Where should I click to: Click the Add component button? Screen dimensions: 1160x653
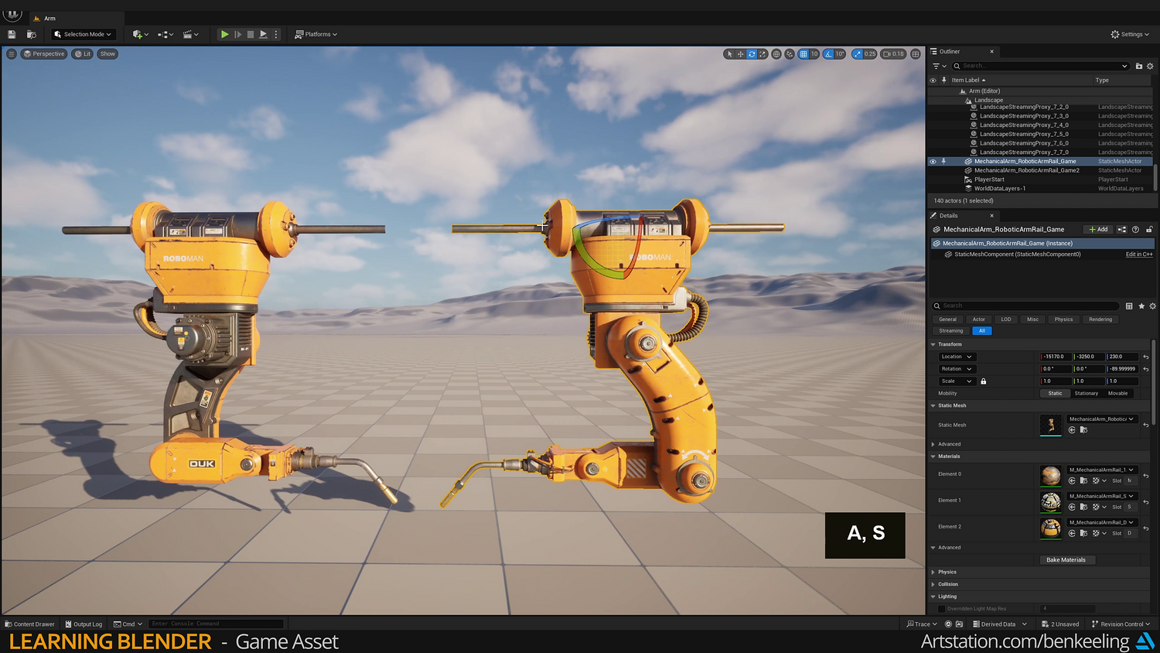click(1098, 230)
